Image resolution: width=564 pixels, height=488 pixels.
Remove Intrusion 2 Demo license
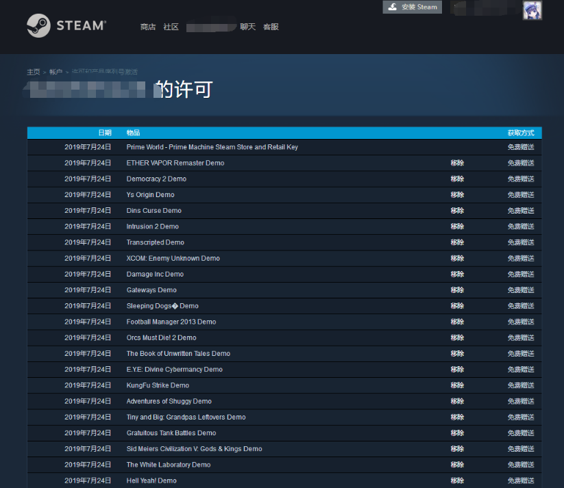pos(457,227)
